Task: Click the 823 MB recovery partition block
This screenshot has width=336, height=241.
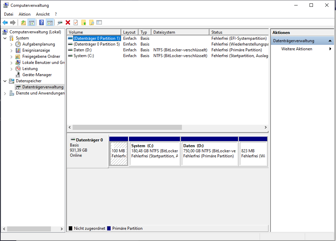Action: (253, 151)
